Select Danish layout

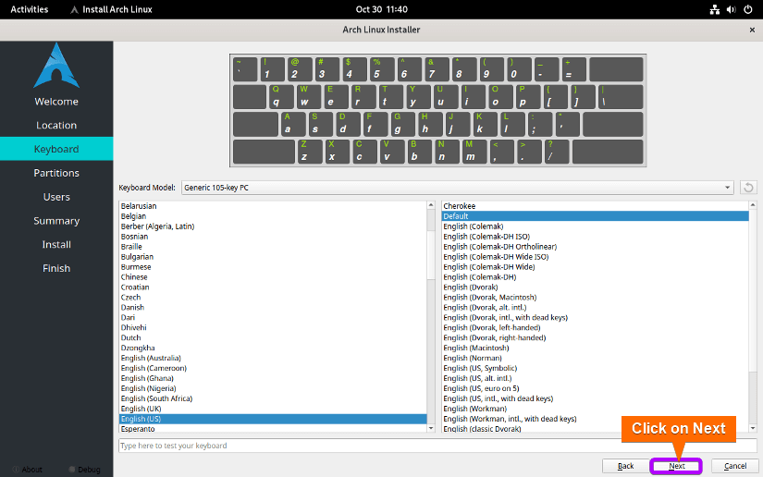(x=273, y=307)
